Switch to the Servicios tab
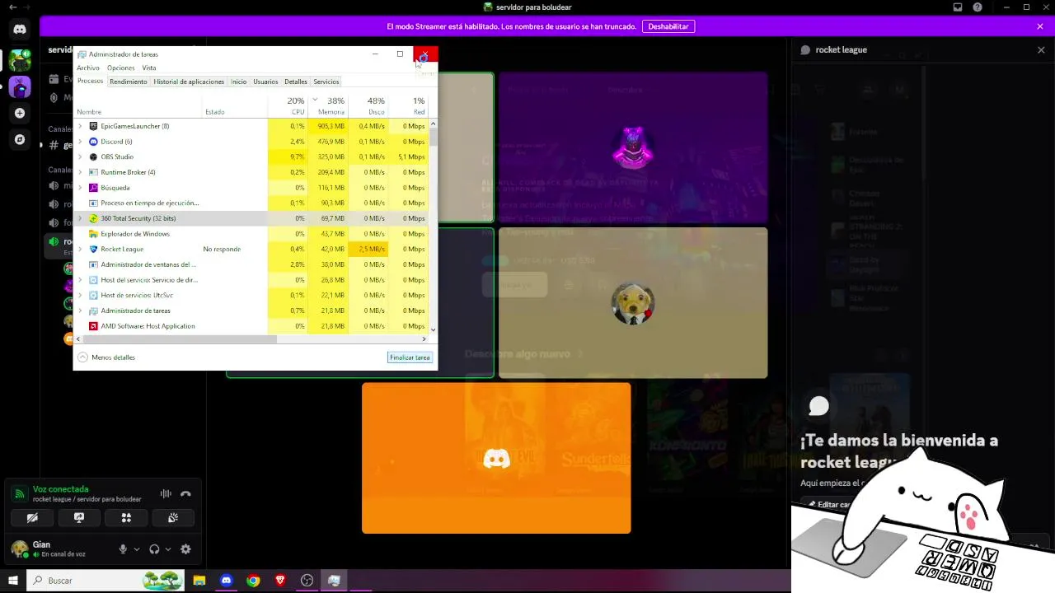1055x593 pixels. (x=326, y=82)
